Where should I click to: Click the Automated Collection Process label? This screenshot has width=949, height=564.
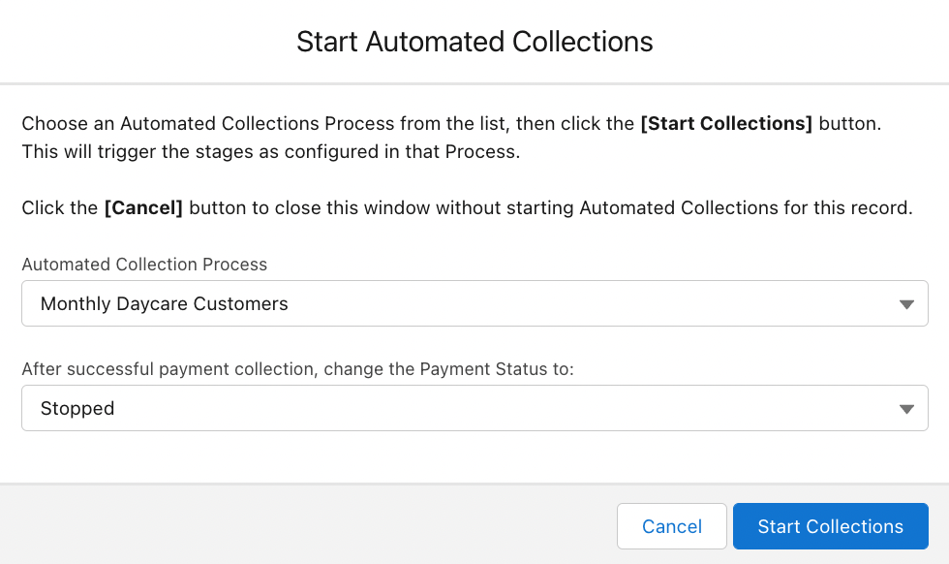click(145, 264)
